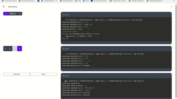177x99 pixels.
Task: Select the active button 4
Action: point(20,49)
